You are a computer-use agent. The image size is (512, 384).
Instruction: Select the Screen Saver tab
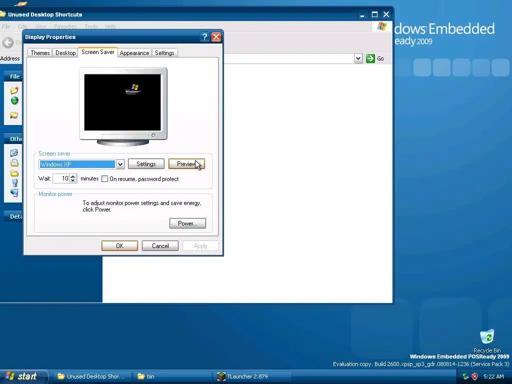click(x=97, y=52)
